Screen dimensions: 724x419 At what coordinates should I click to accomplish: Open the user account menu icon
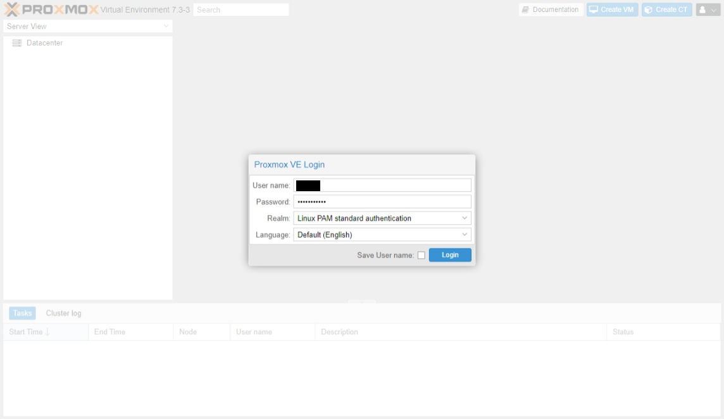click(702, 9)
